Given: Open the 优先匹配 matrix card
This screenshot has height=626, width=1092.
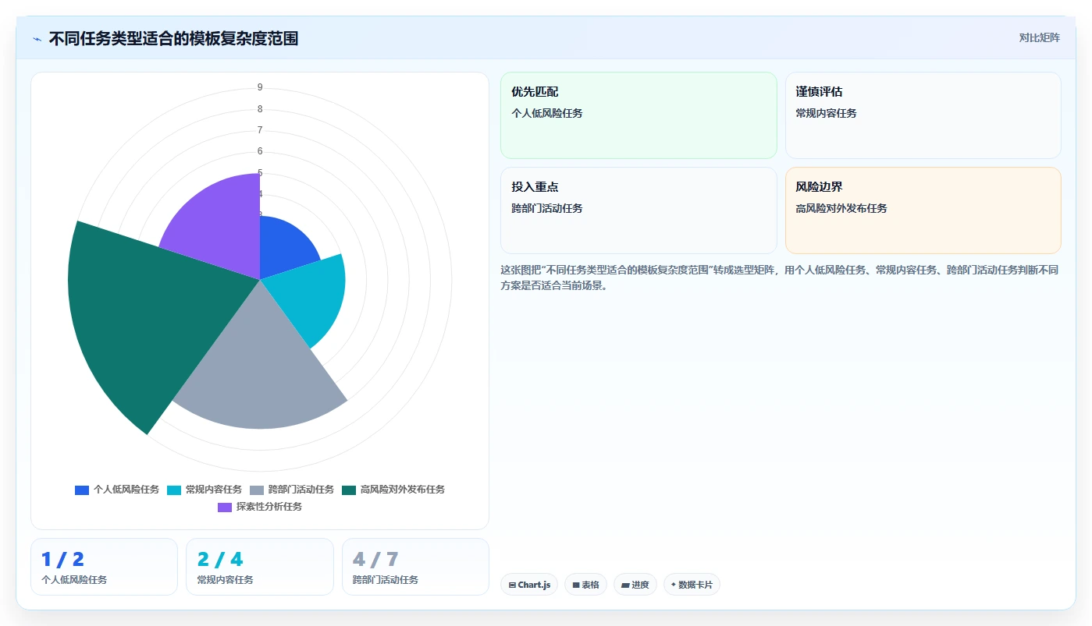Looking at the screenshot, I should click(x=638, y=115).
